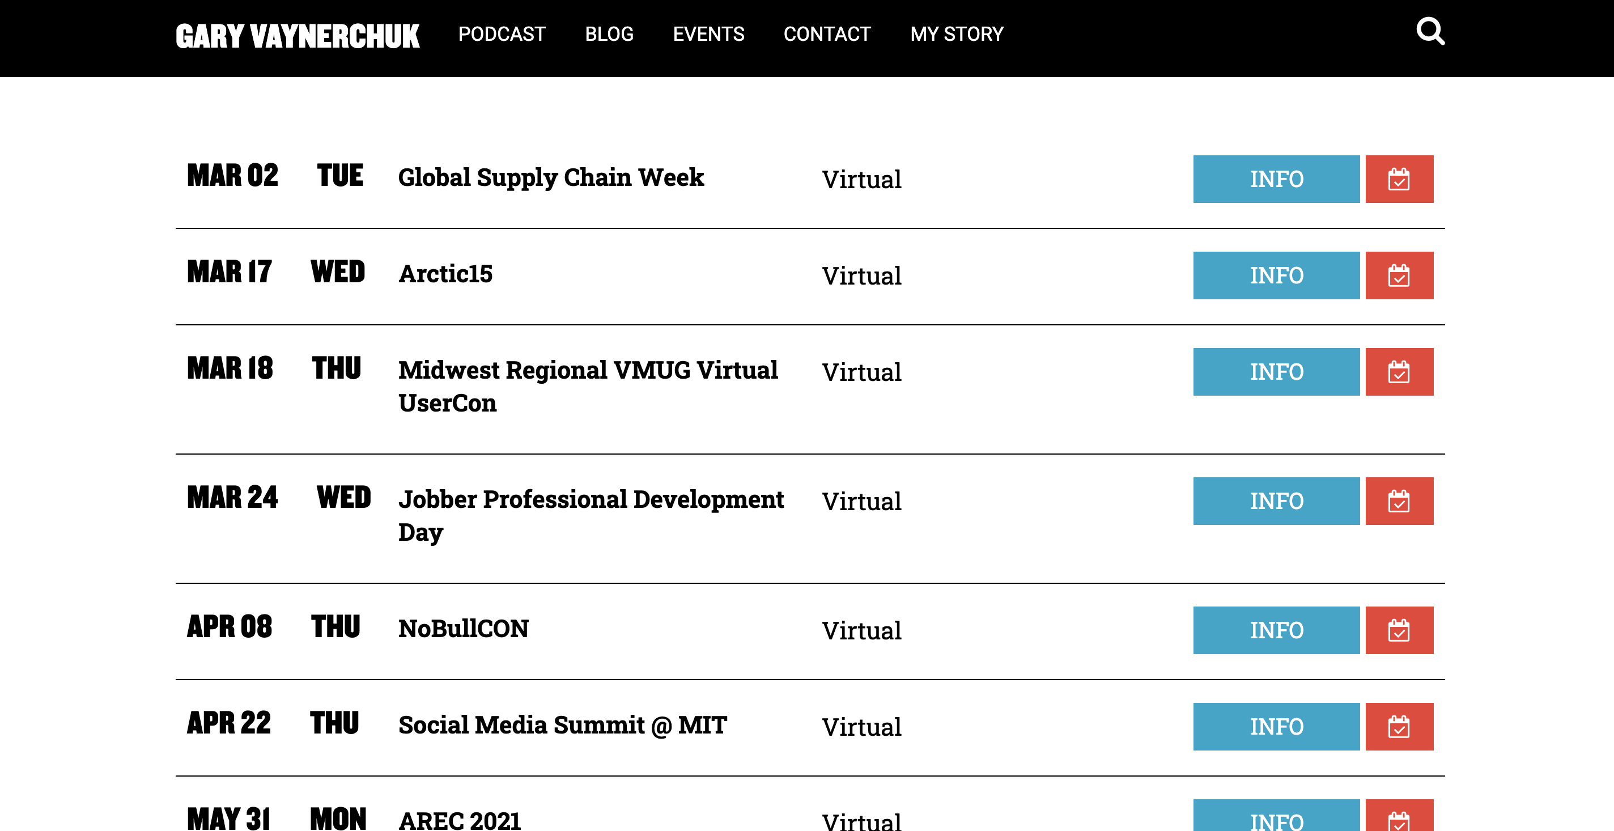
Task: Open INFO for Midwest Regional VMUG UserCon
Action: (x=1276, y=372)
